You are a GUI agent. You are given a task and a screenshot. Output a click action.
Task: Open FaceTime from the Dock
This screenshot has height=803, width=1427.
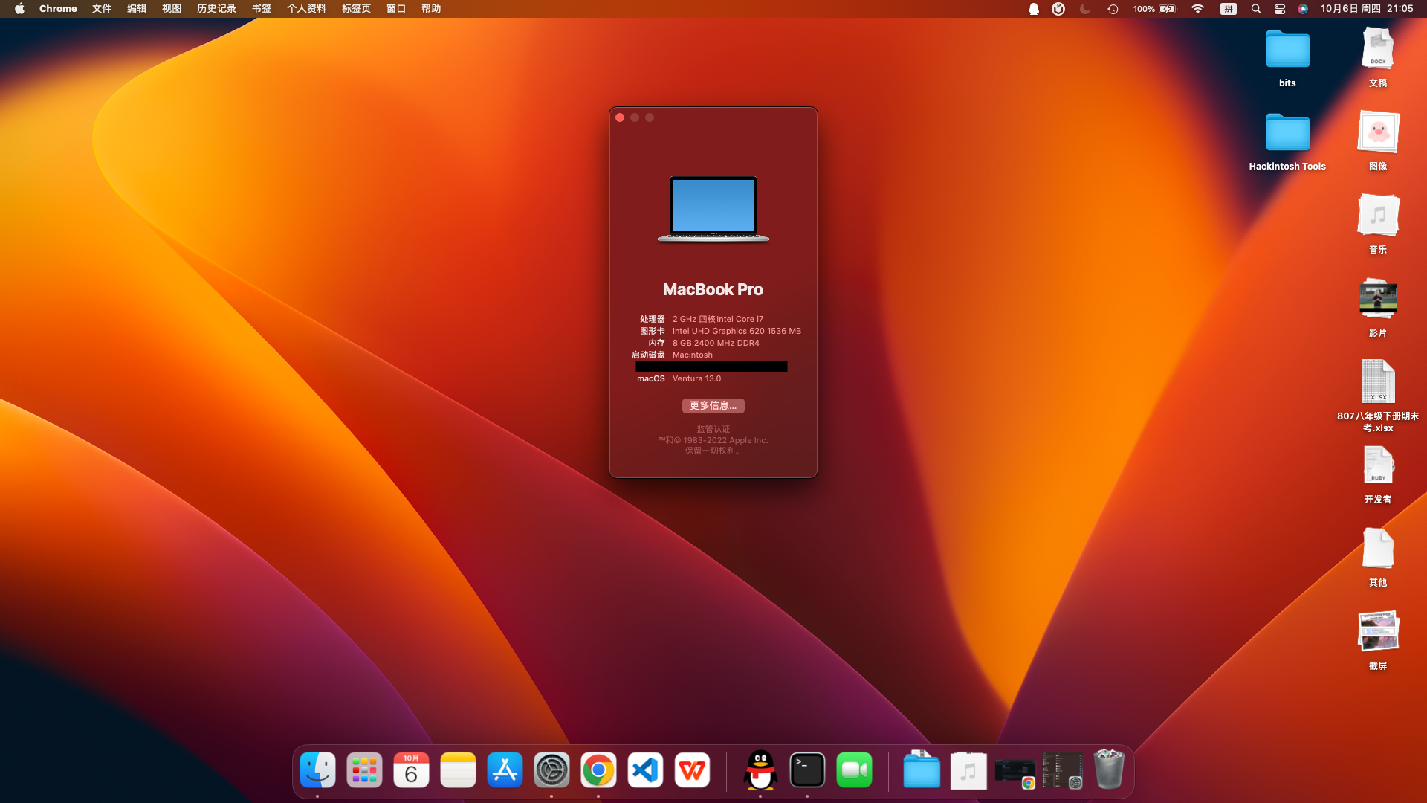pos(854,770)
